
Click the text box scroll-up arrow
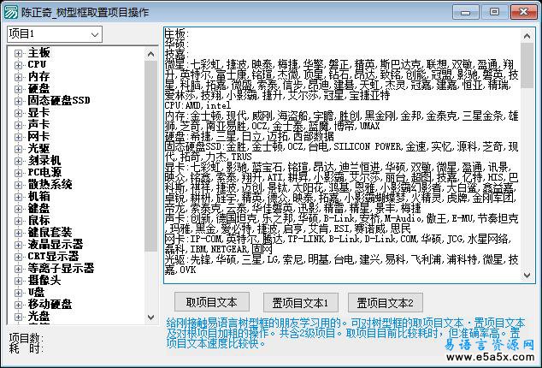coord(527,36)
